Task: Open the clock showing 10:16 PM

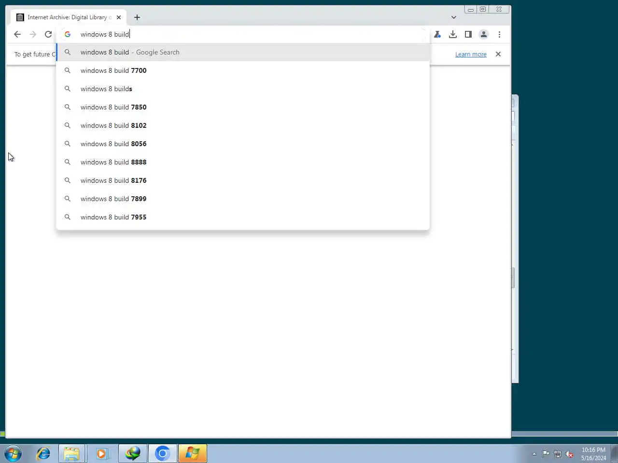Action: point(593,454)
